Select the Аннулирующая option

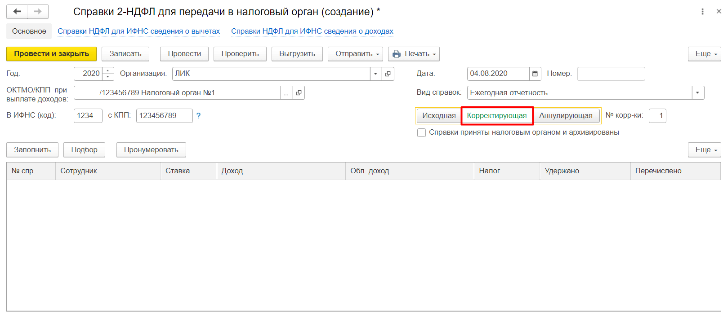(x=566, y=115)
